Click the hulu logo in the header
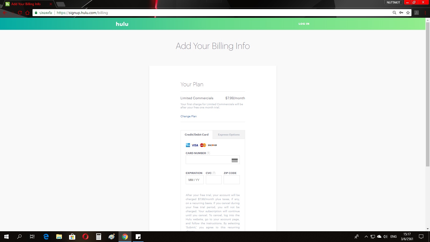The image size is (430, 242). point(122,24)
